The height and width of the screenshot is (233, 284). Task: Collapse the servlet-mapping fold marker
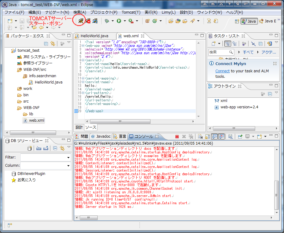pyautogui.click(x=83, y=78)
